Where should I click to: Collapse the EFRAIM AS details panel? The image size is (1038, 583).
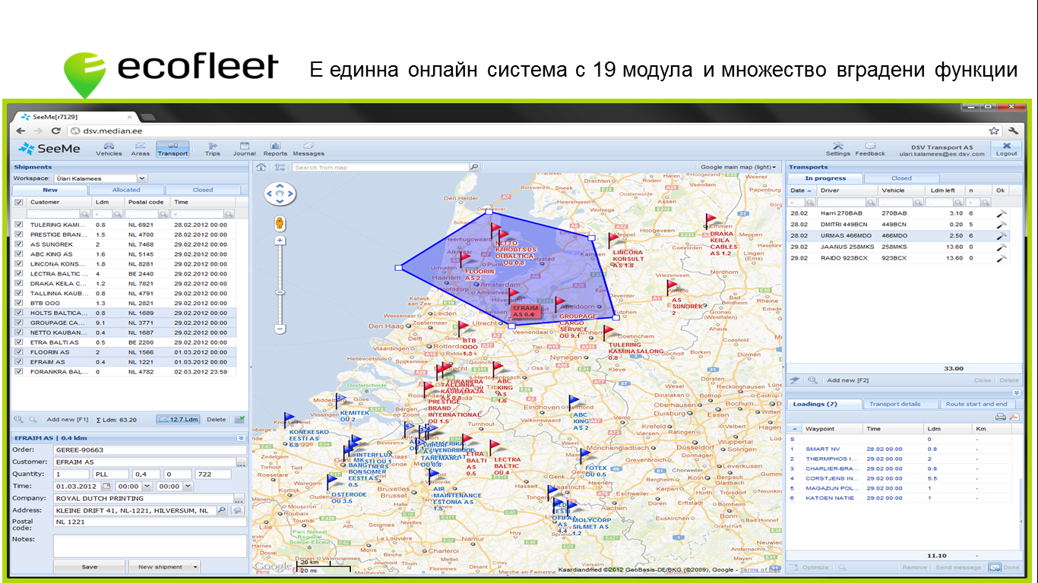pos(241,438)
